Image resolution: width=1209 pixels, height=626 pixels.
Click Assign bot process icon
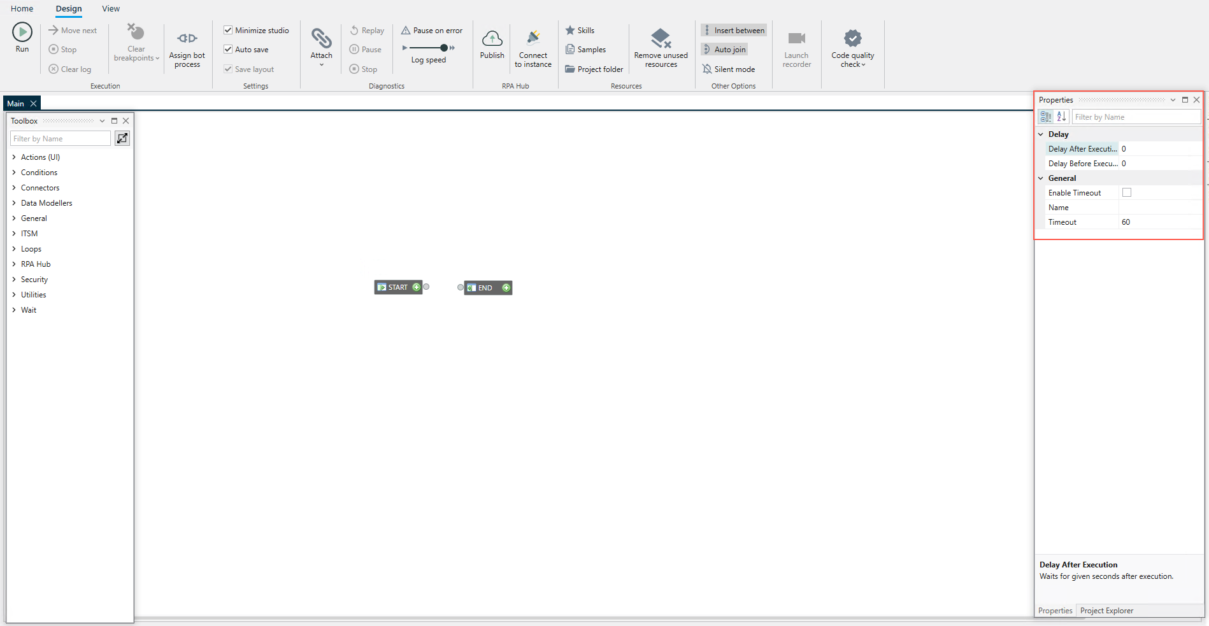187,38
